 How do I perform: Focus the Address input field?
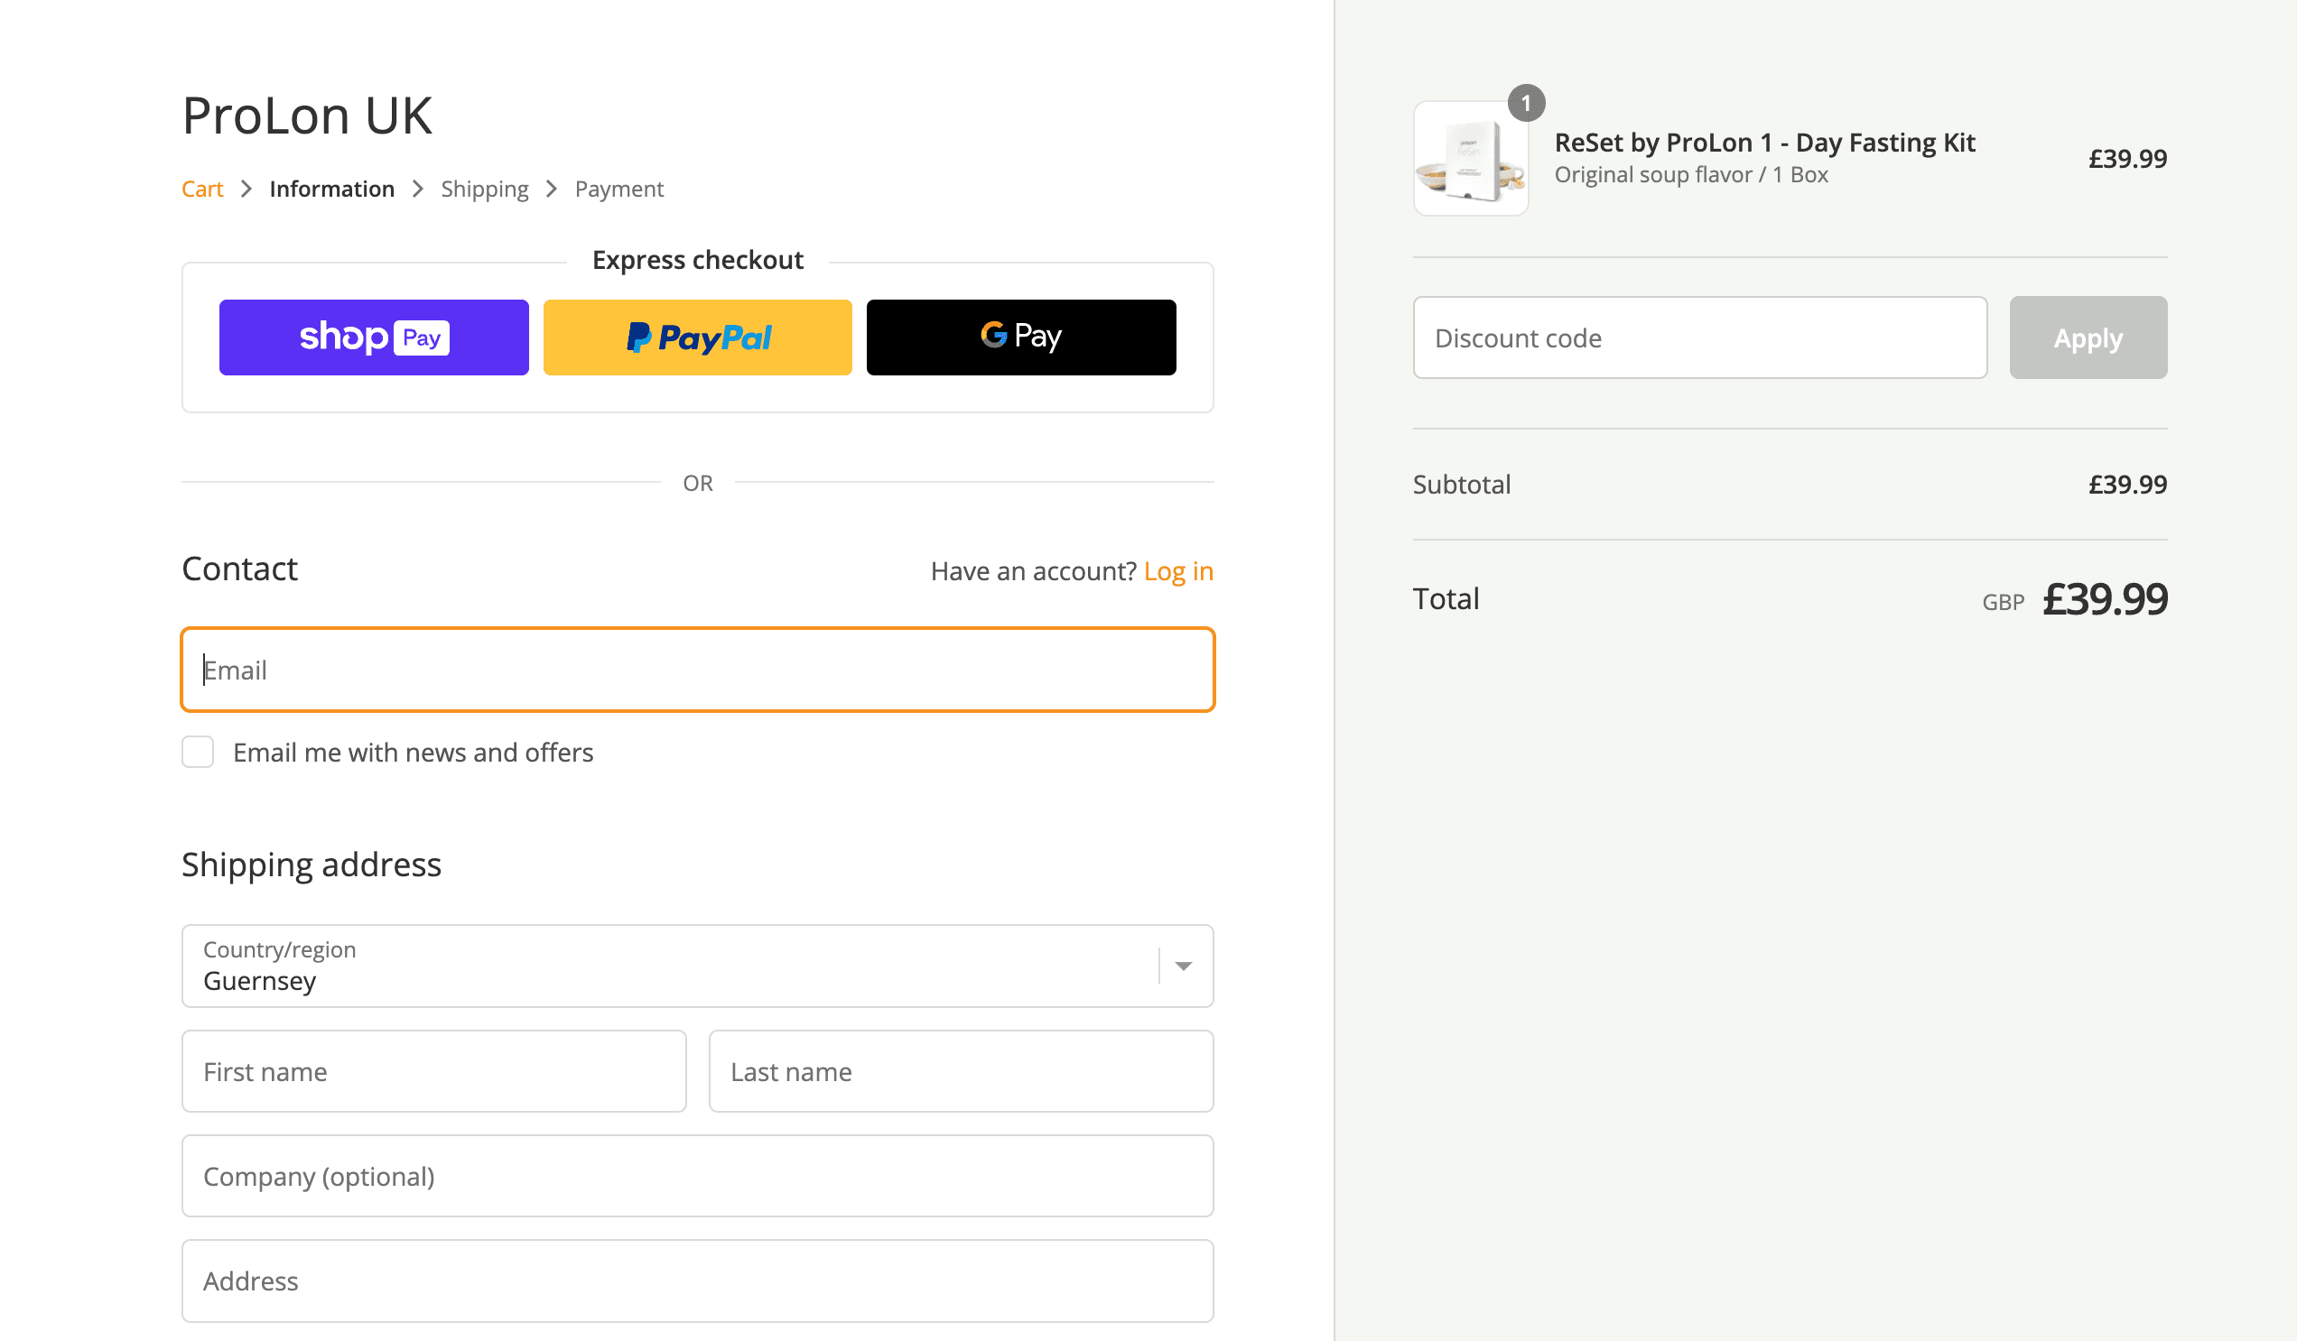[x=697, y=1281]
